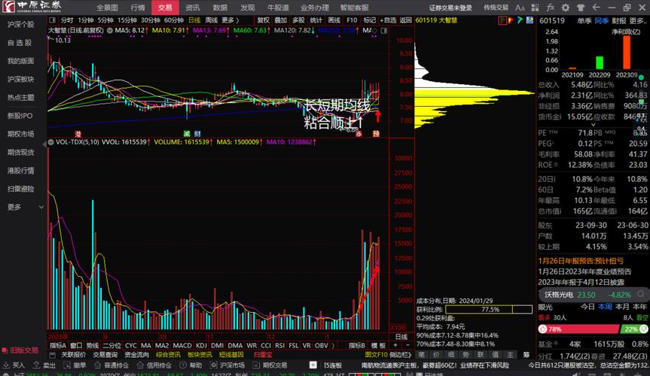The image size is (650, 376).
Task: Open 普通持仓 holdings
Action: [x=111, y=365]
